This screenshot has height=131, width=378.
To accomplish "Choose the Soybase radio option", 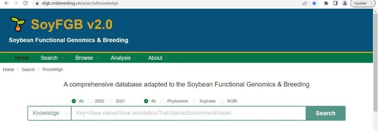I will (x=195, y=101).
